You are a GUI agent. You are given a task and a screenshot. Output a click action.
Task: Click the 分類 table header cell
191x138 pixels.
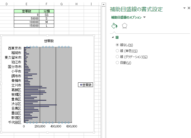47,11
